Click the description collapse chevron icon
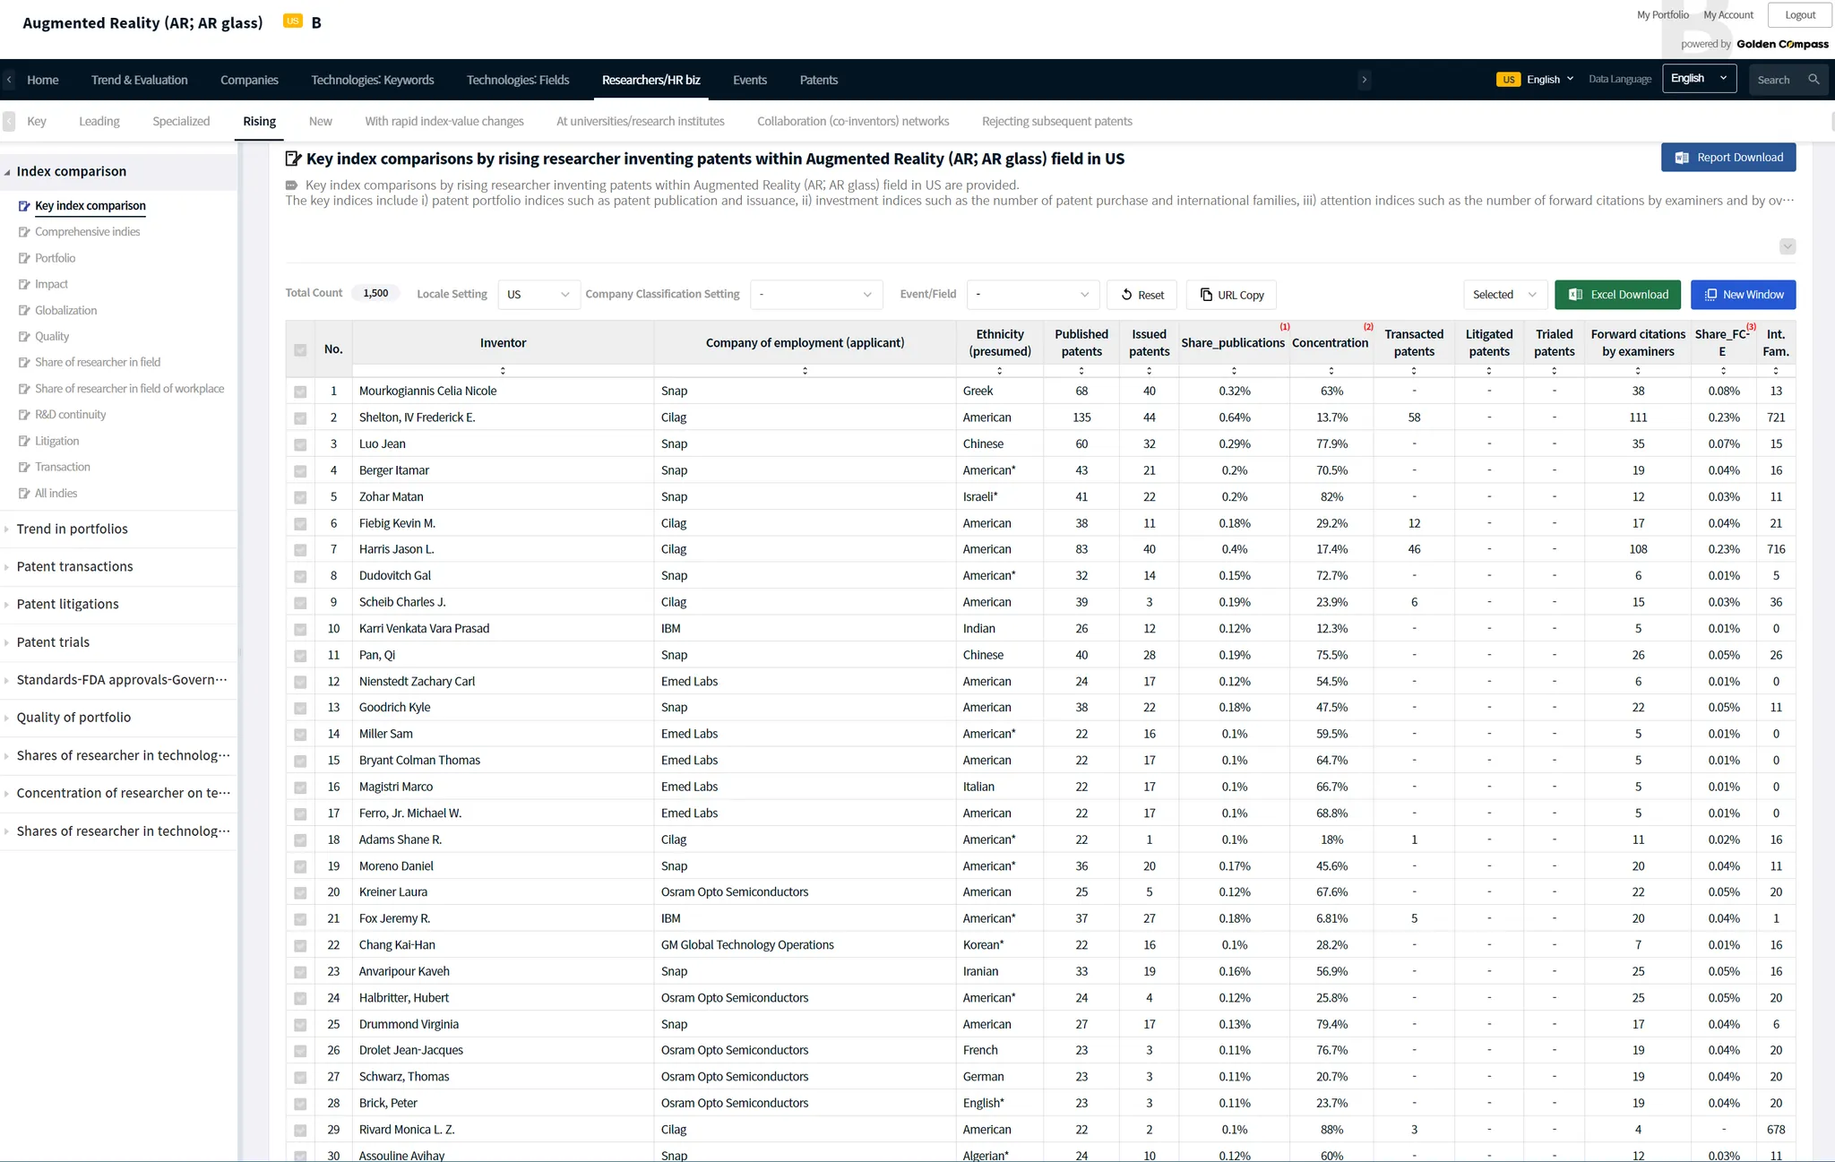1835x1162 pixels. coord(1787,246)
